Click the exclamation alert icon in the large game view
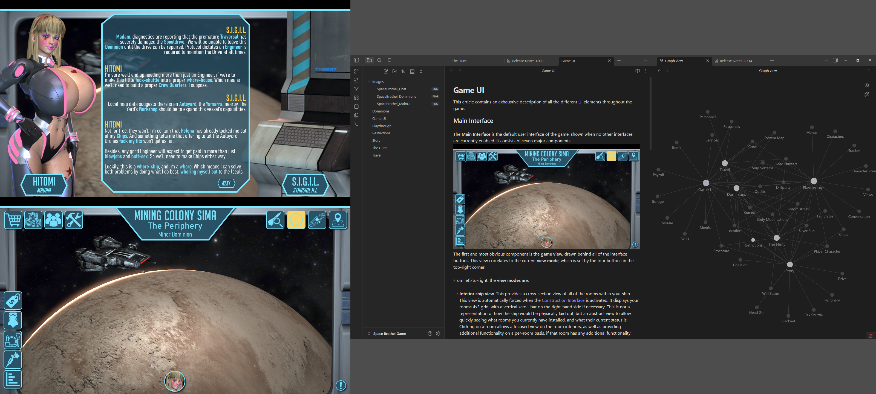Screen dimensions: 876x394 coord(341,385)
